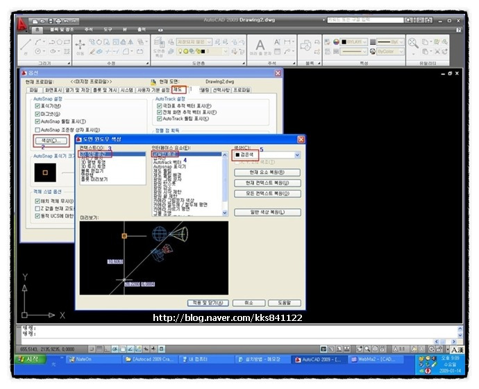
Task: Open the 시작 Start button on taskbar
Action: [31, 359]
